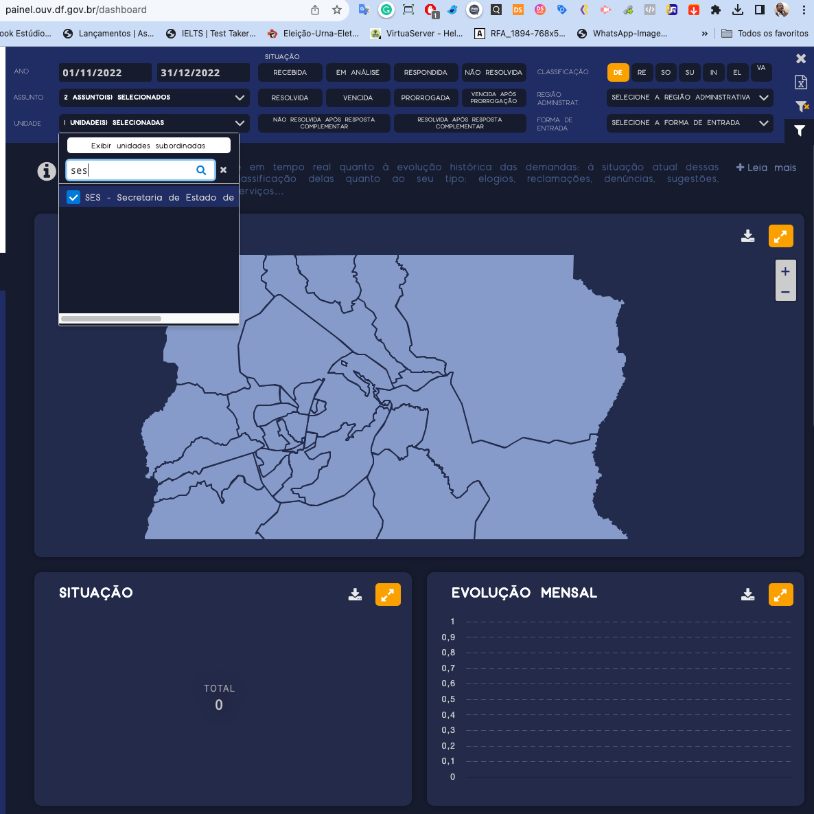Expand the Evolução Mensal chart

(780, 594)
